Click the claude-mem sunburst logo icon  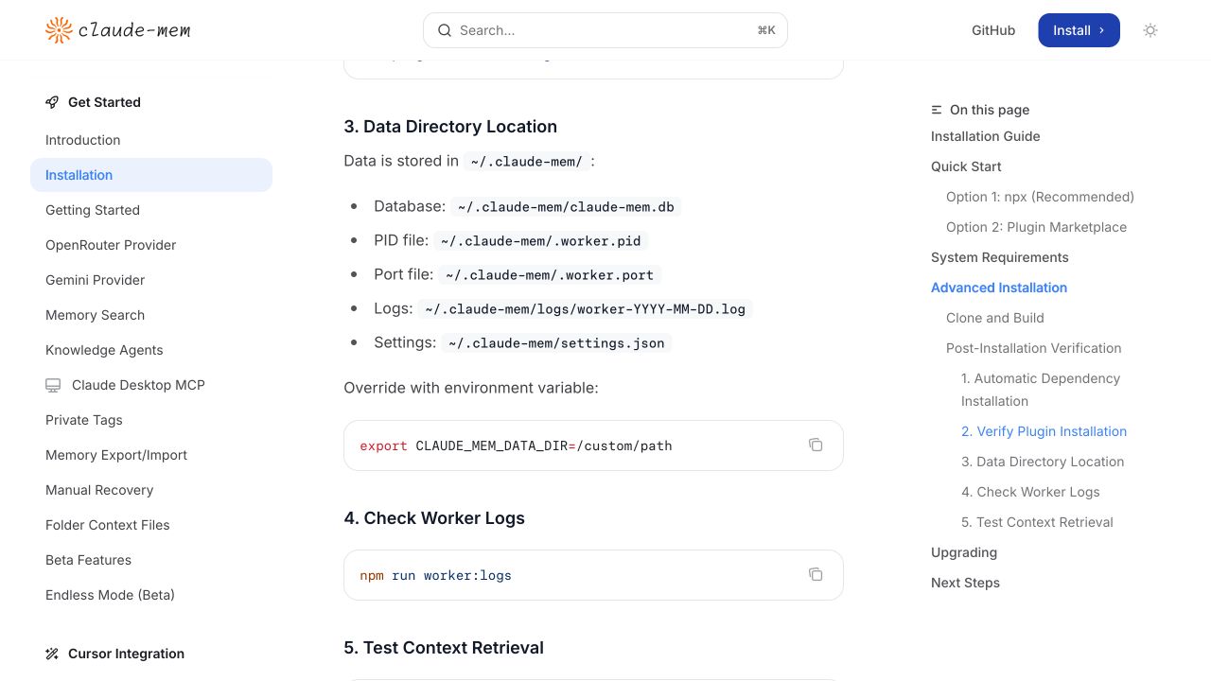point(59,30)
